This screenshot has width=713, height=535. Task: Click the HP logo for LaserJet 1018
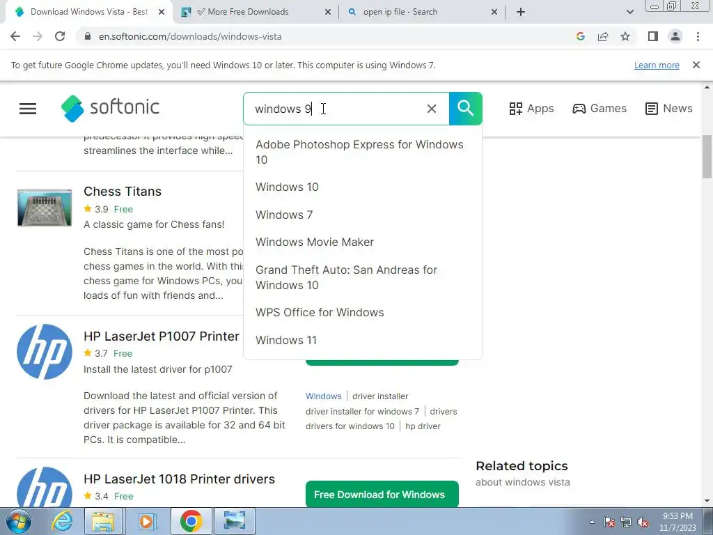coord(45,488)
